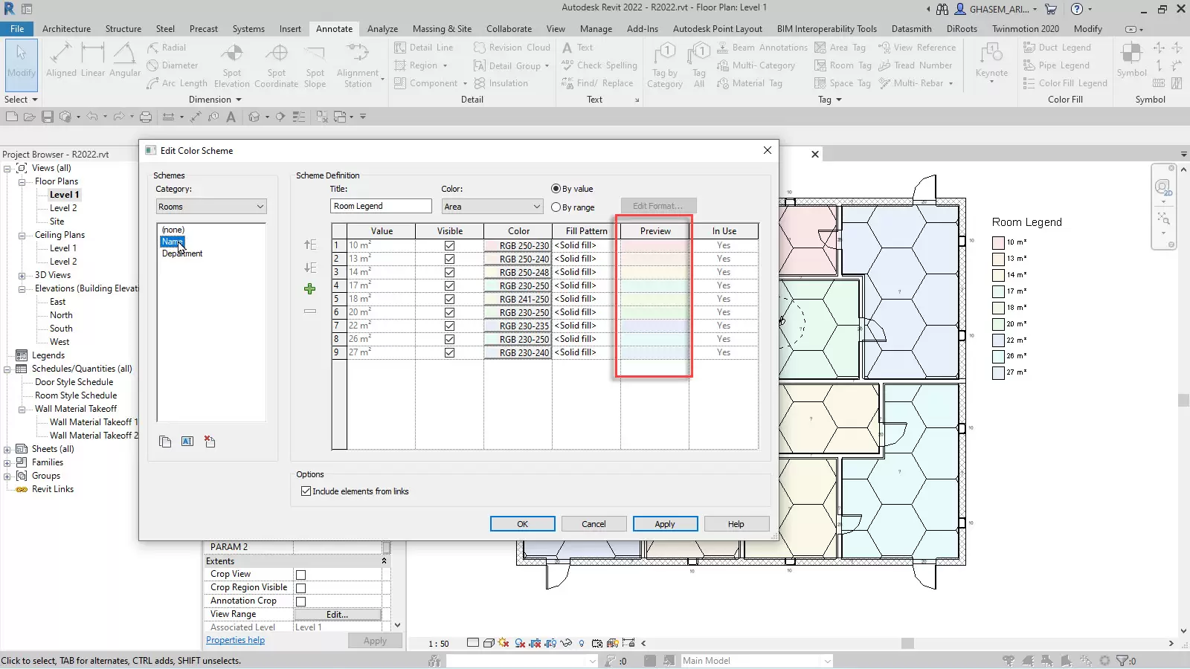Click the Apply button in dialog
Screen dimensions: 1190x669
665,524
